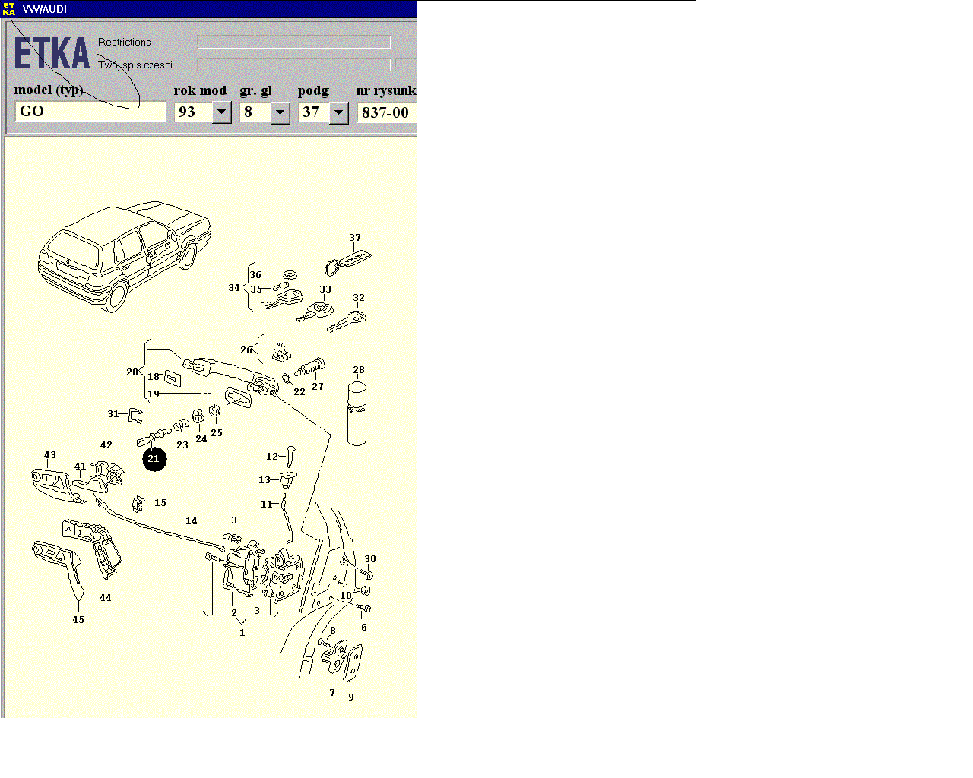This screenshot has width=973, height=778.
Task: Open the podg dropdown arrow
Action: (338, 112)
